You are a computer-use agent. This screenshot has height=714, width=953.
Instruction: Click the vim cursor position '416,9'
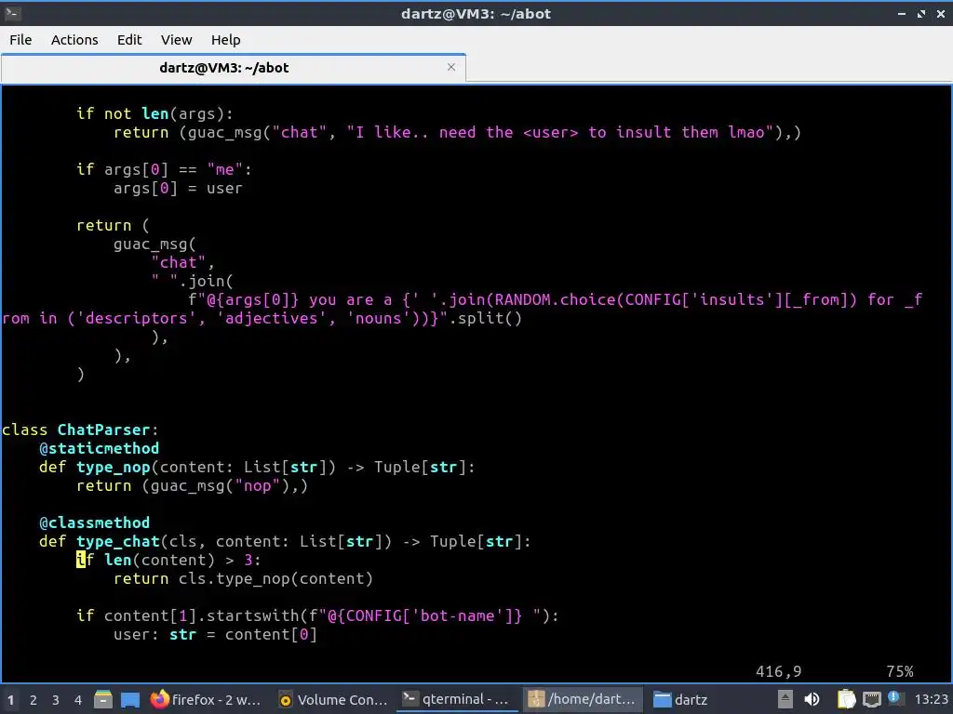tap(779, 671)
